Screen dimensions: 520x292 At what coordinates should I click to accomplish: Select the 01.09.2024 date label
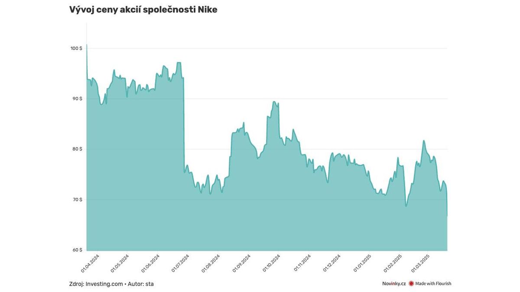click(241, 263)
